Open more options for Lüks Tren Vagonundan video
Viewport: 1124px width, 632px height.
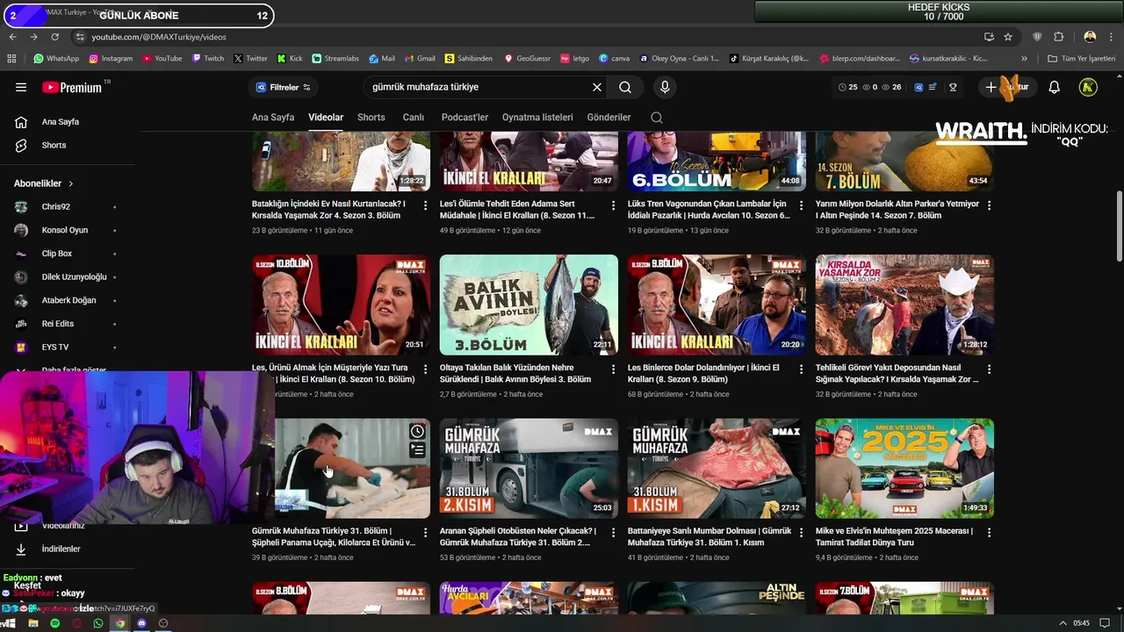pyautogui.click(x=802, y=205)
